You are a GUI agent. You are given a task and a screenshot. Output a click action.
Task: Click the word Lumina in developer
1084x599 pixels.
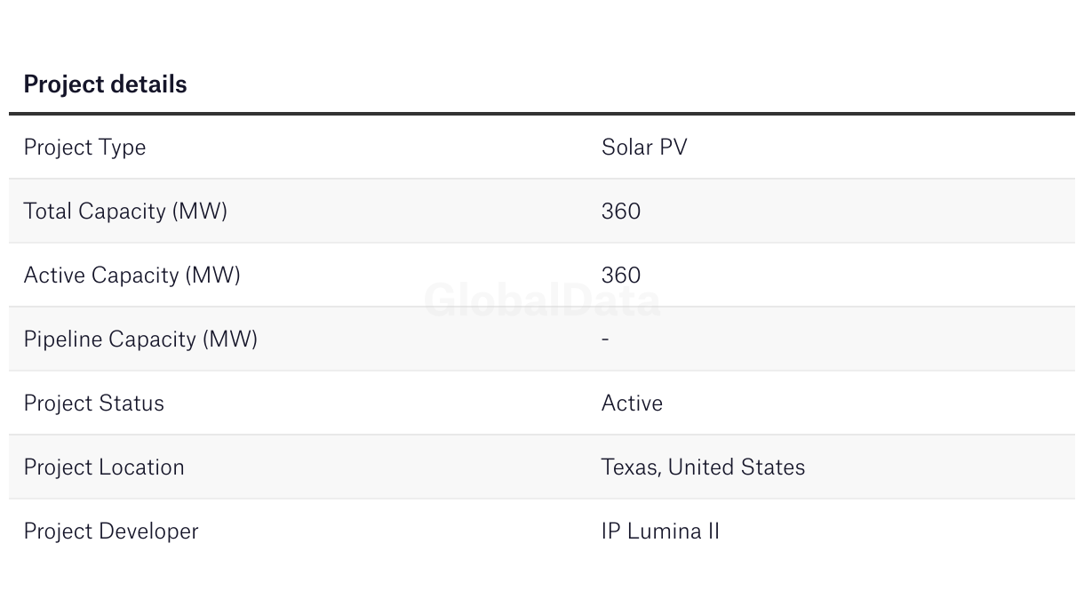pyautogui.click(x=663, y=531)
